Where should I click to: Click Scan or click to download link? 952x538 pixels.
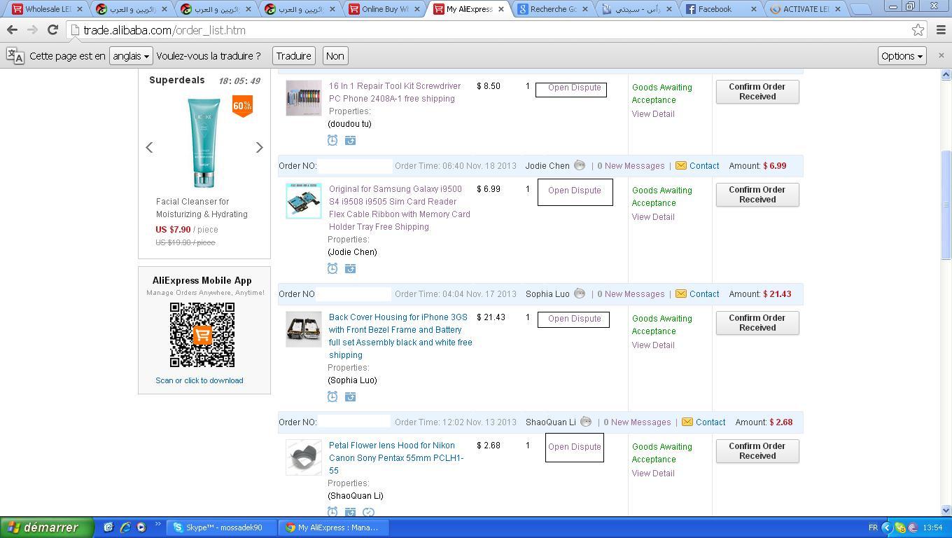pyautogui.click(x=199, y=380)
